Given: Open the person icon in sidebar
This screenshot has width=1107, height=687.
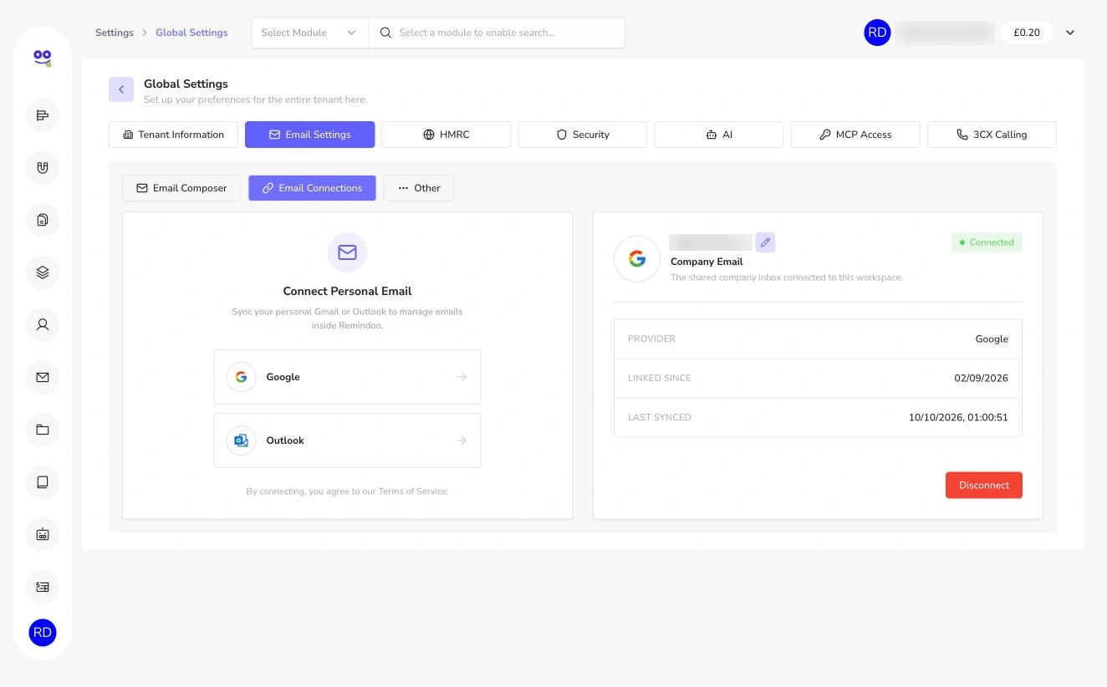Looking at the screenshot, I should (43, 324).
